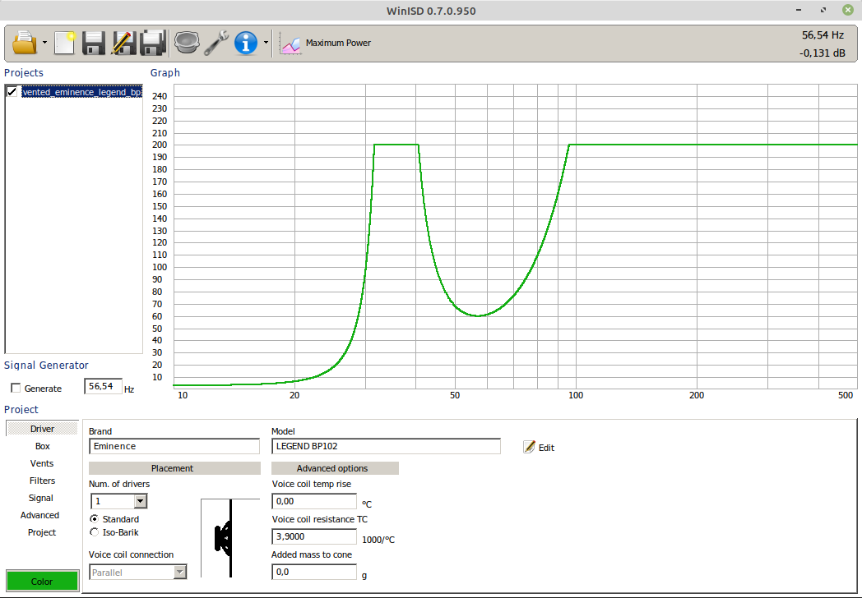862x598 pixels.
Task: Select the Standard placement radio button
Action: pyautogui.click(x=95, y=519)
